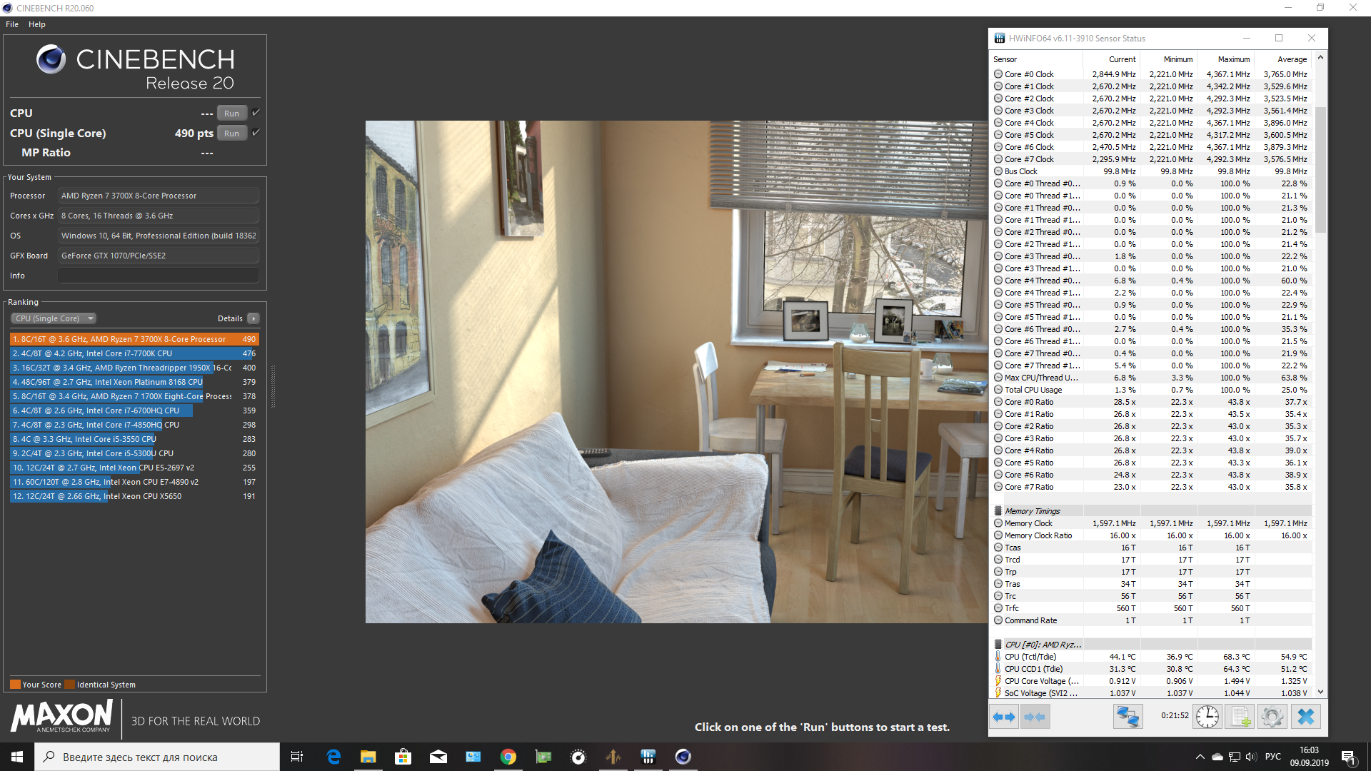This screenshot has height=771, width=1371.
Task: Reset sensor timer clock icon
Action: pos(1207,717)
